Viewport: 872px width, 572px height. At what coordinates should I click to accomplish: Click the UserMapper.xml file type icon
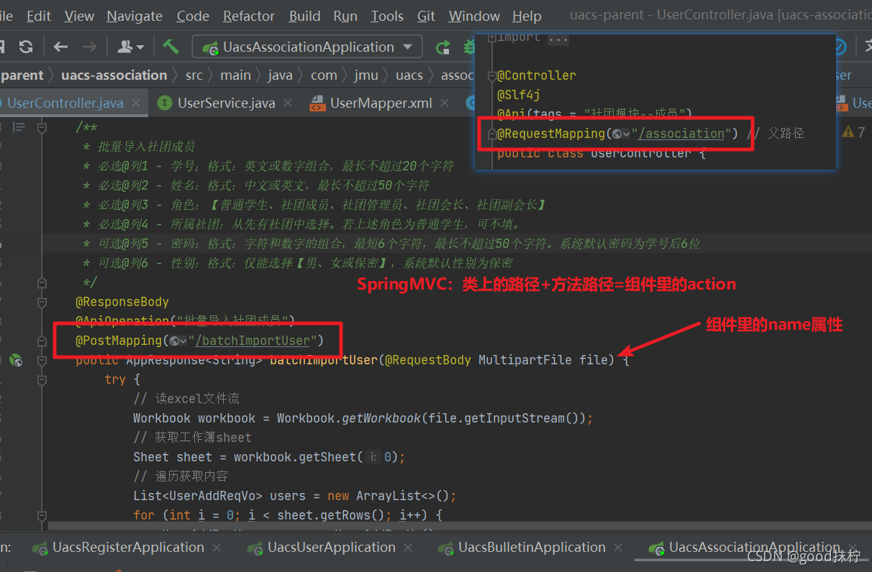pyautogui.click(x=317, y=103)
